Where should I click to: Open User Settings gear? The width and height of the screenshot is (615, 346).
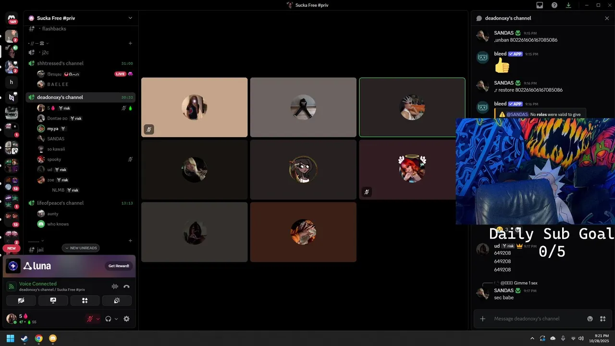126,319
